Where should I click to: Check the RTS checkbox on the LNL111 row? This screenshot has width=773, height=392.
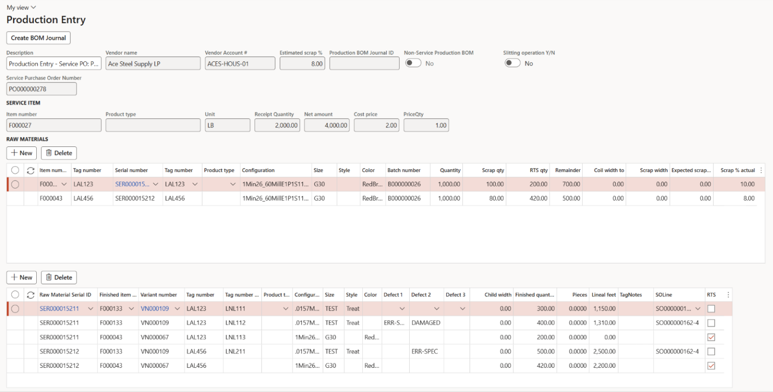pos(711,308)
